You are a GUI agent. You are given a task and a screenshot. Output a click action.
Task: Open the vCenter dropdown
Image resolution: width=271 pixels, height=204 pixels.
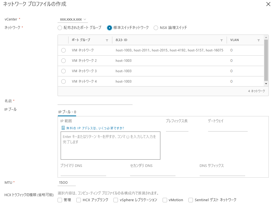(73, 19)
